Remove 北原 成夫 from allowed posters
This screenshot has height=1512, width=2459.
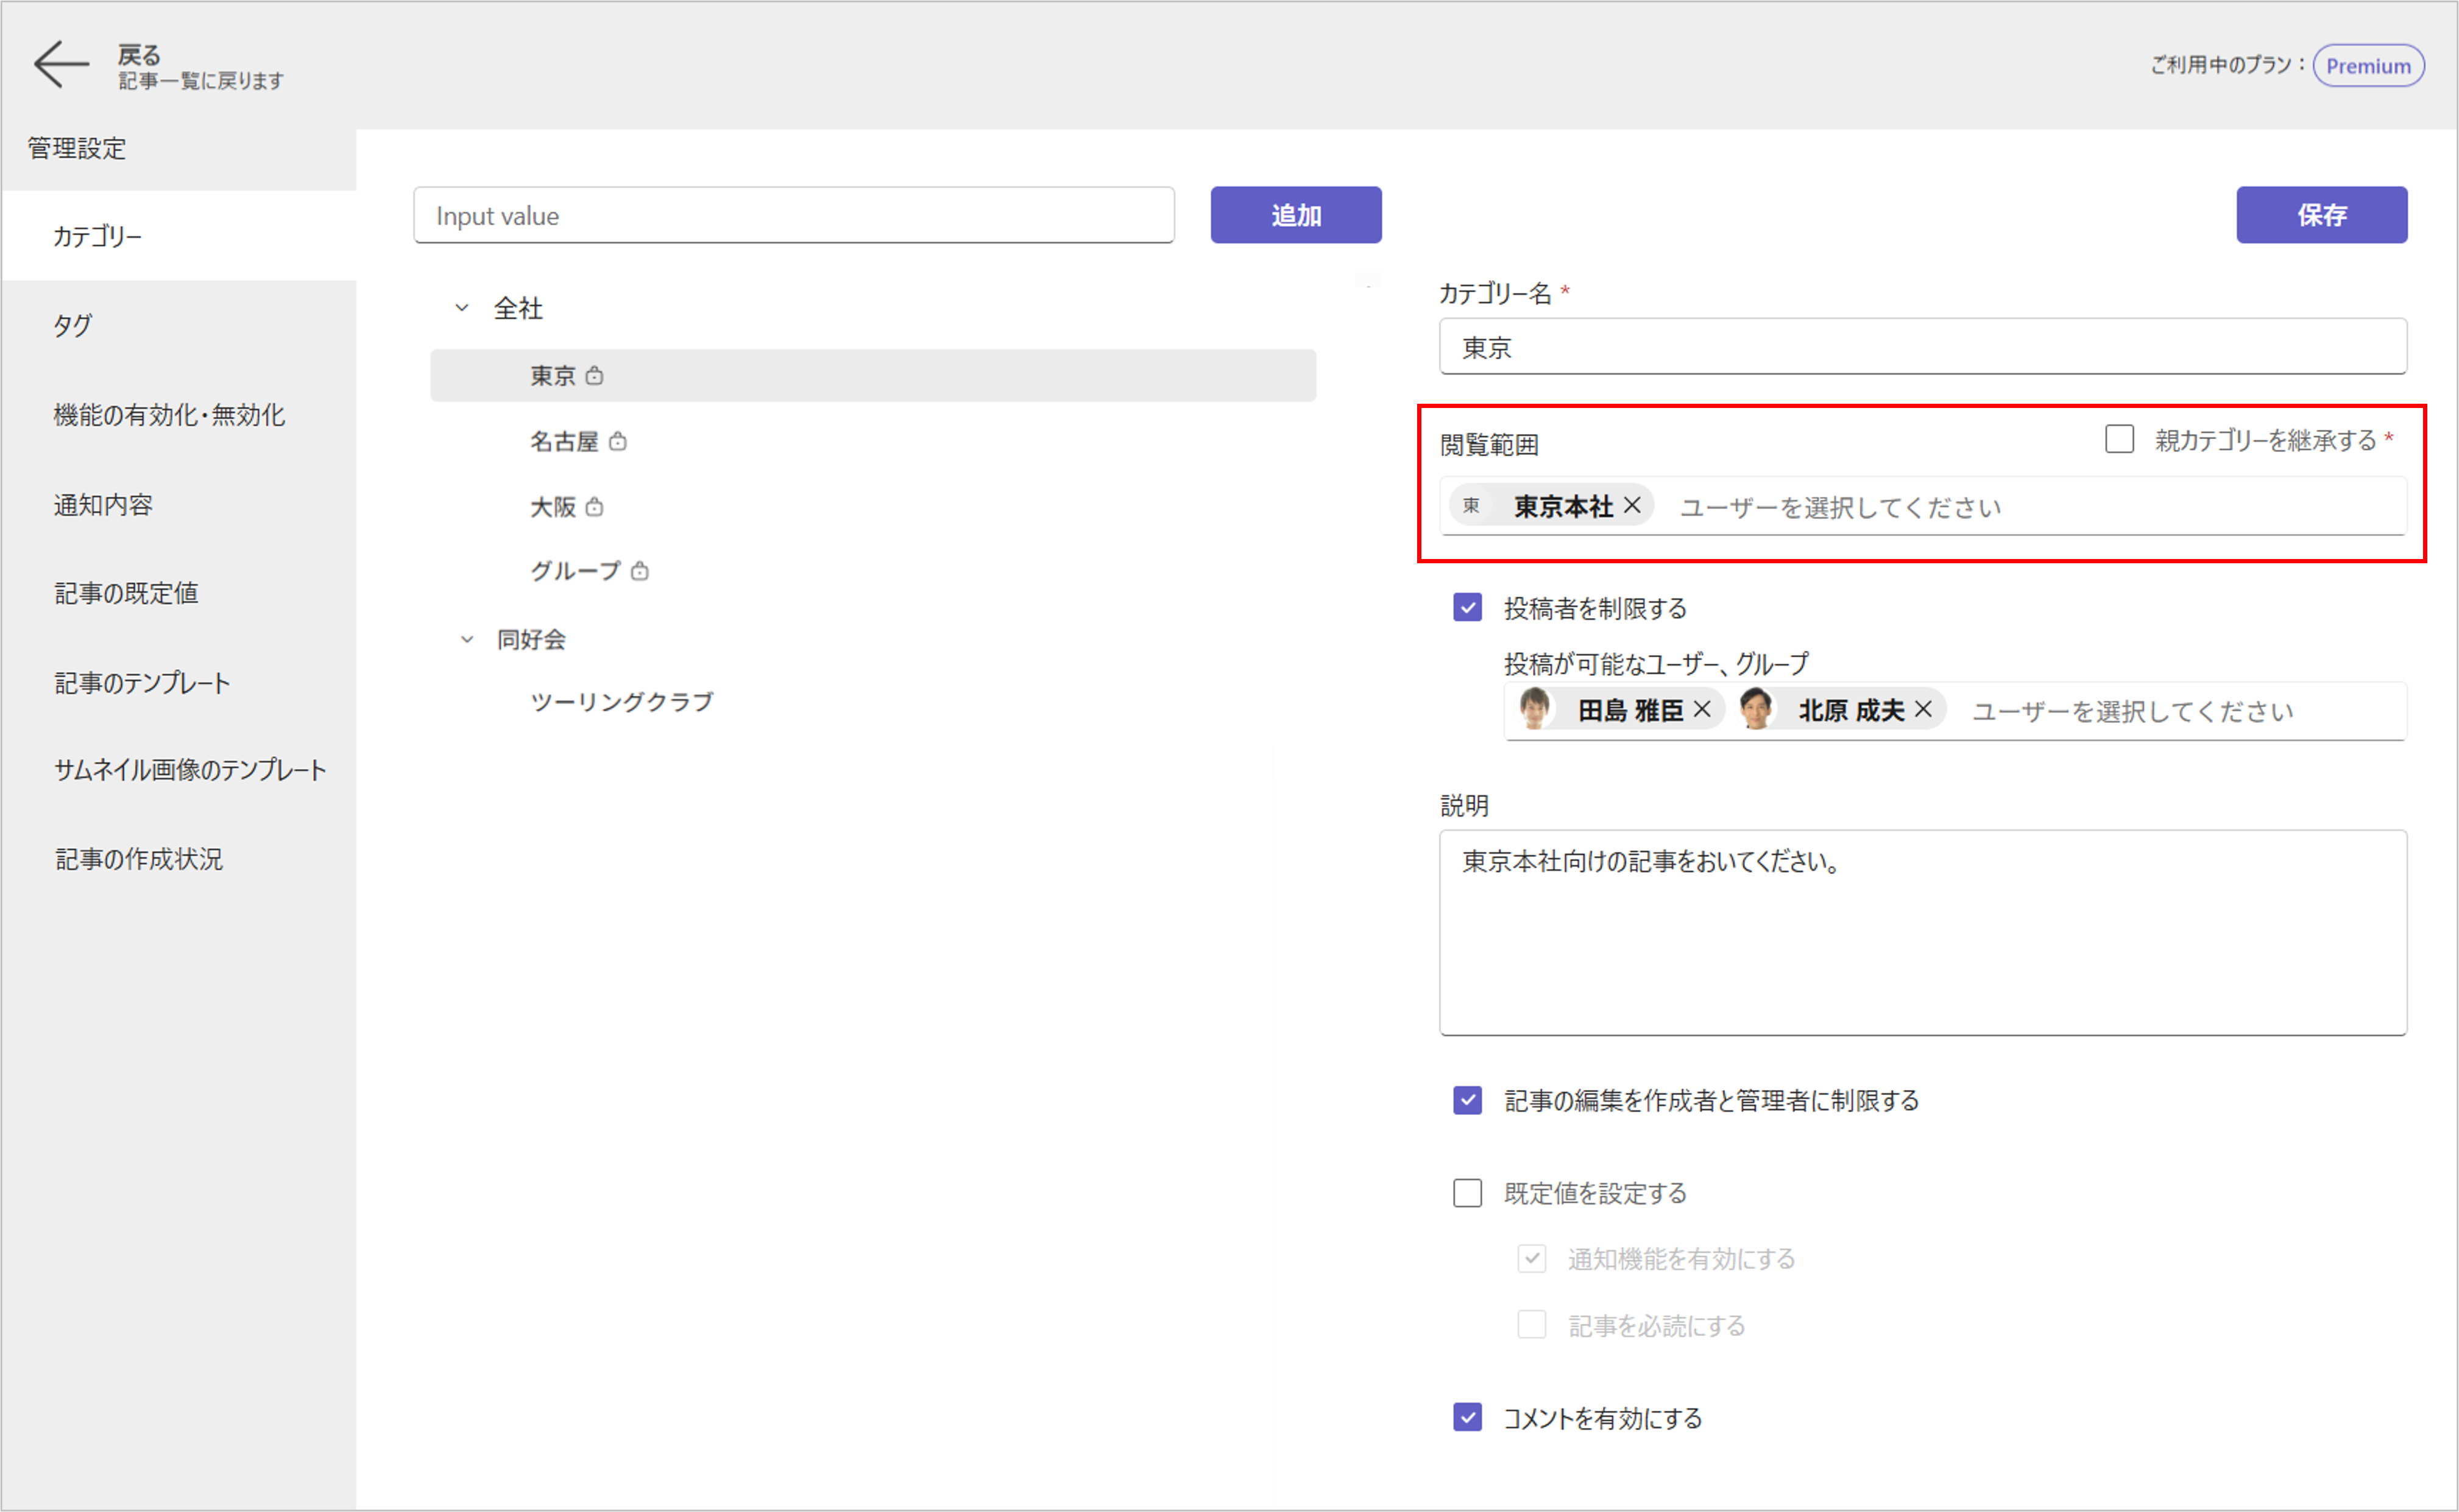[1923, 710]
